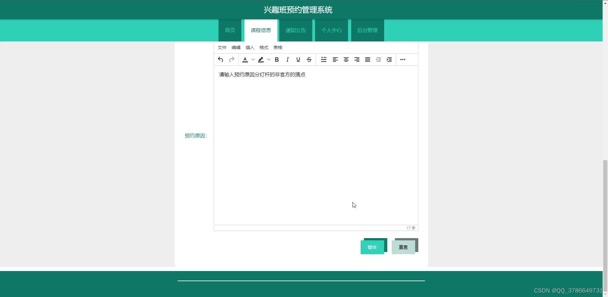Screen dimensions: 608x297
Task: Click the 17 字 word count indicator
Action: (x=411, y=228)
